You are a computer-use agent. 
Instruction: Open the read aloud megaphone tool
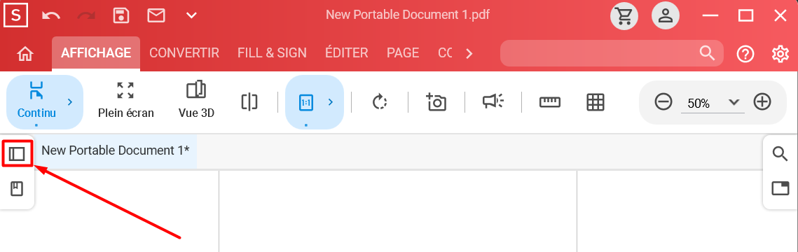493,101
